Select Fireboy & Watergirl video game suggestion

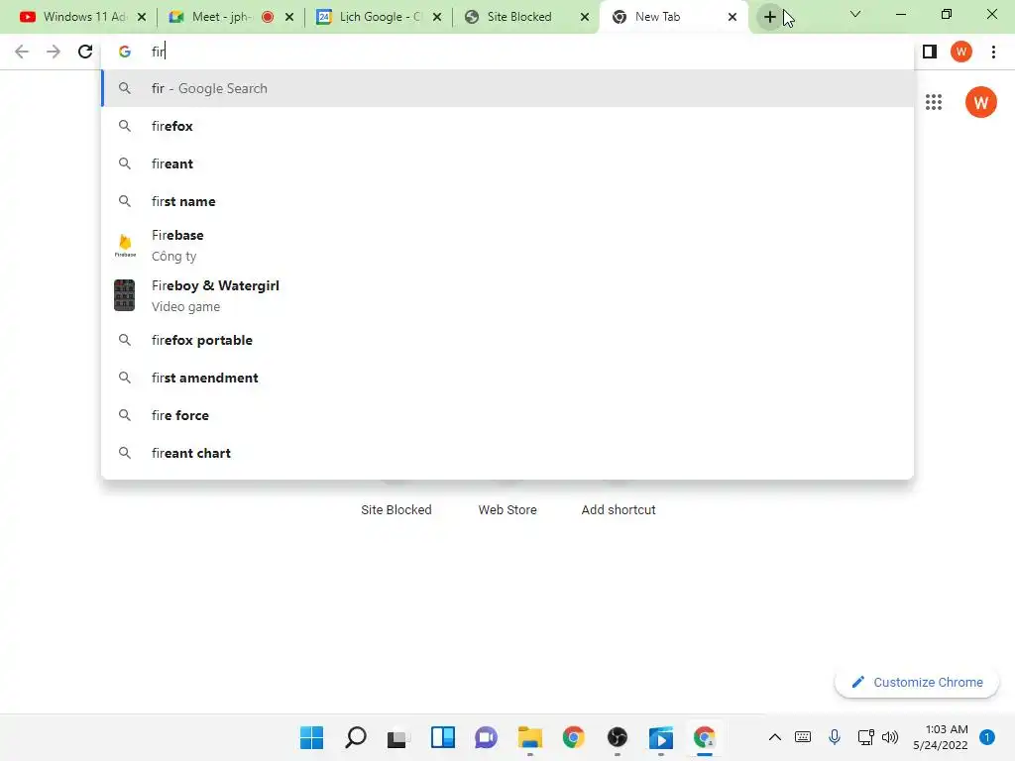(507, 295)
